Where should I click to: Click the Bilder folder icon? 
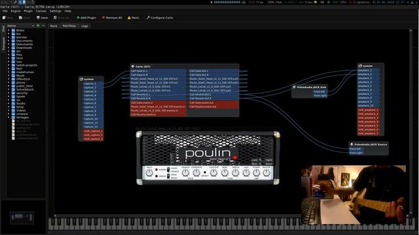pyautogui.click(x=13, y=31)
